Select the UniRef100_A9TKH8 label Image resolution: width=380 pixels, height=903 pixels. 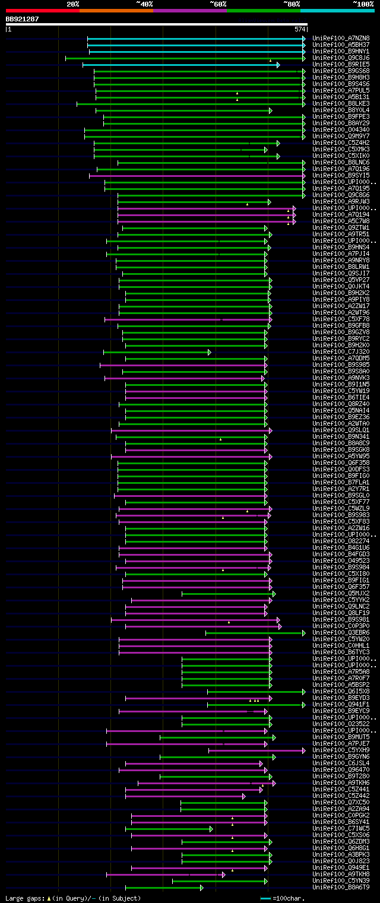click(x=341, y=874)
